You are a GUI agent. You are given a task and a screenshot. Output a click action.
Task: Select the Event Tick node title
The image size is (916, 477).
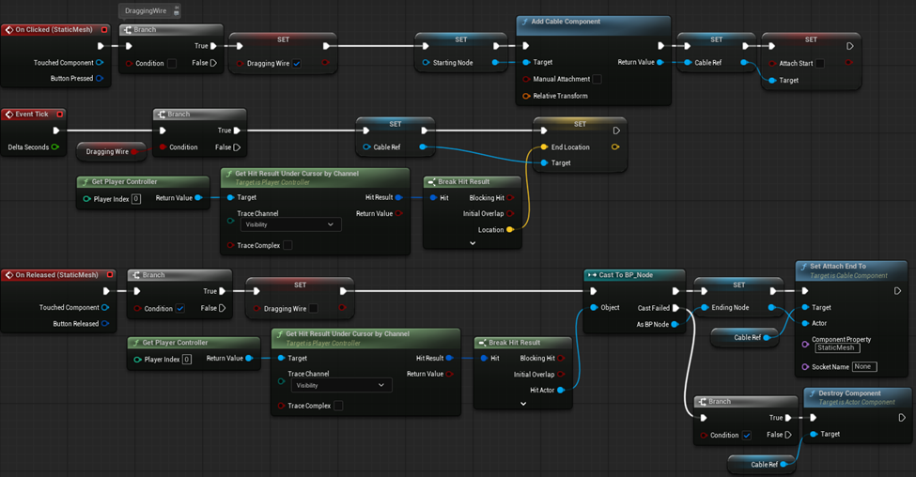coord(32,115)
